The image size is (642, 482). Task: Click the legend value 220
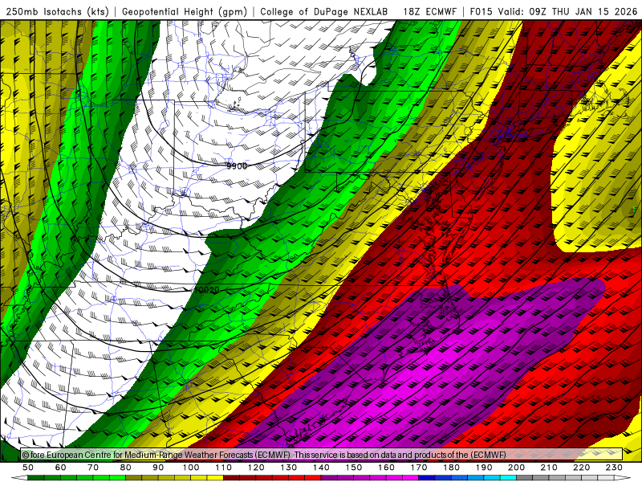pos(582,468)
